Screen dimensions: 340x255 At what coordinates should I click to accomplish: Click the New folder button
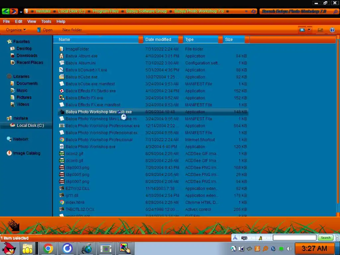pyautogui.click(x=72, y=30)
